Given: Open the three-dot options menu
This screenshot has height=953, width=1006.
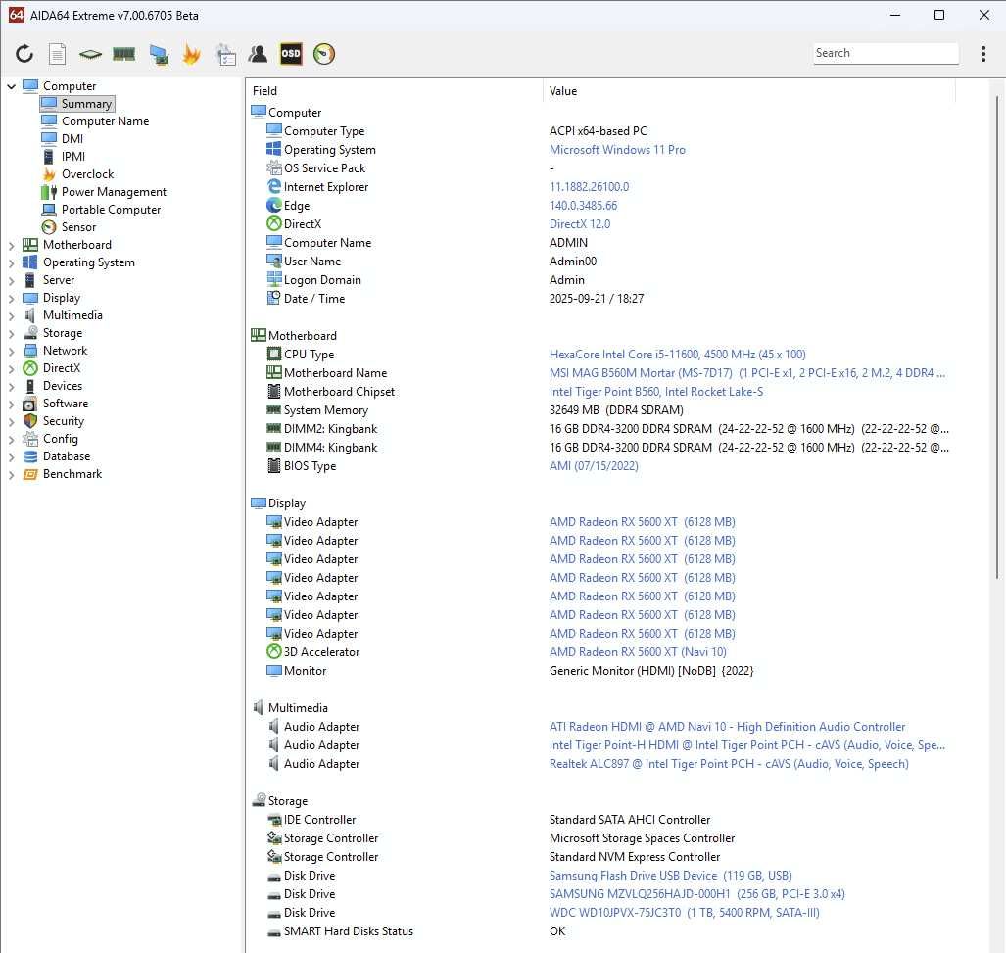Looking at the screenshot, I should (982, 54).
